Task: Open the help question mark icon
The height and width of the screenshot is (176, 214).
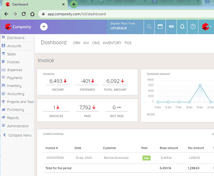Action: pyautogui.click(x=193, y=27)
